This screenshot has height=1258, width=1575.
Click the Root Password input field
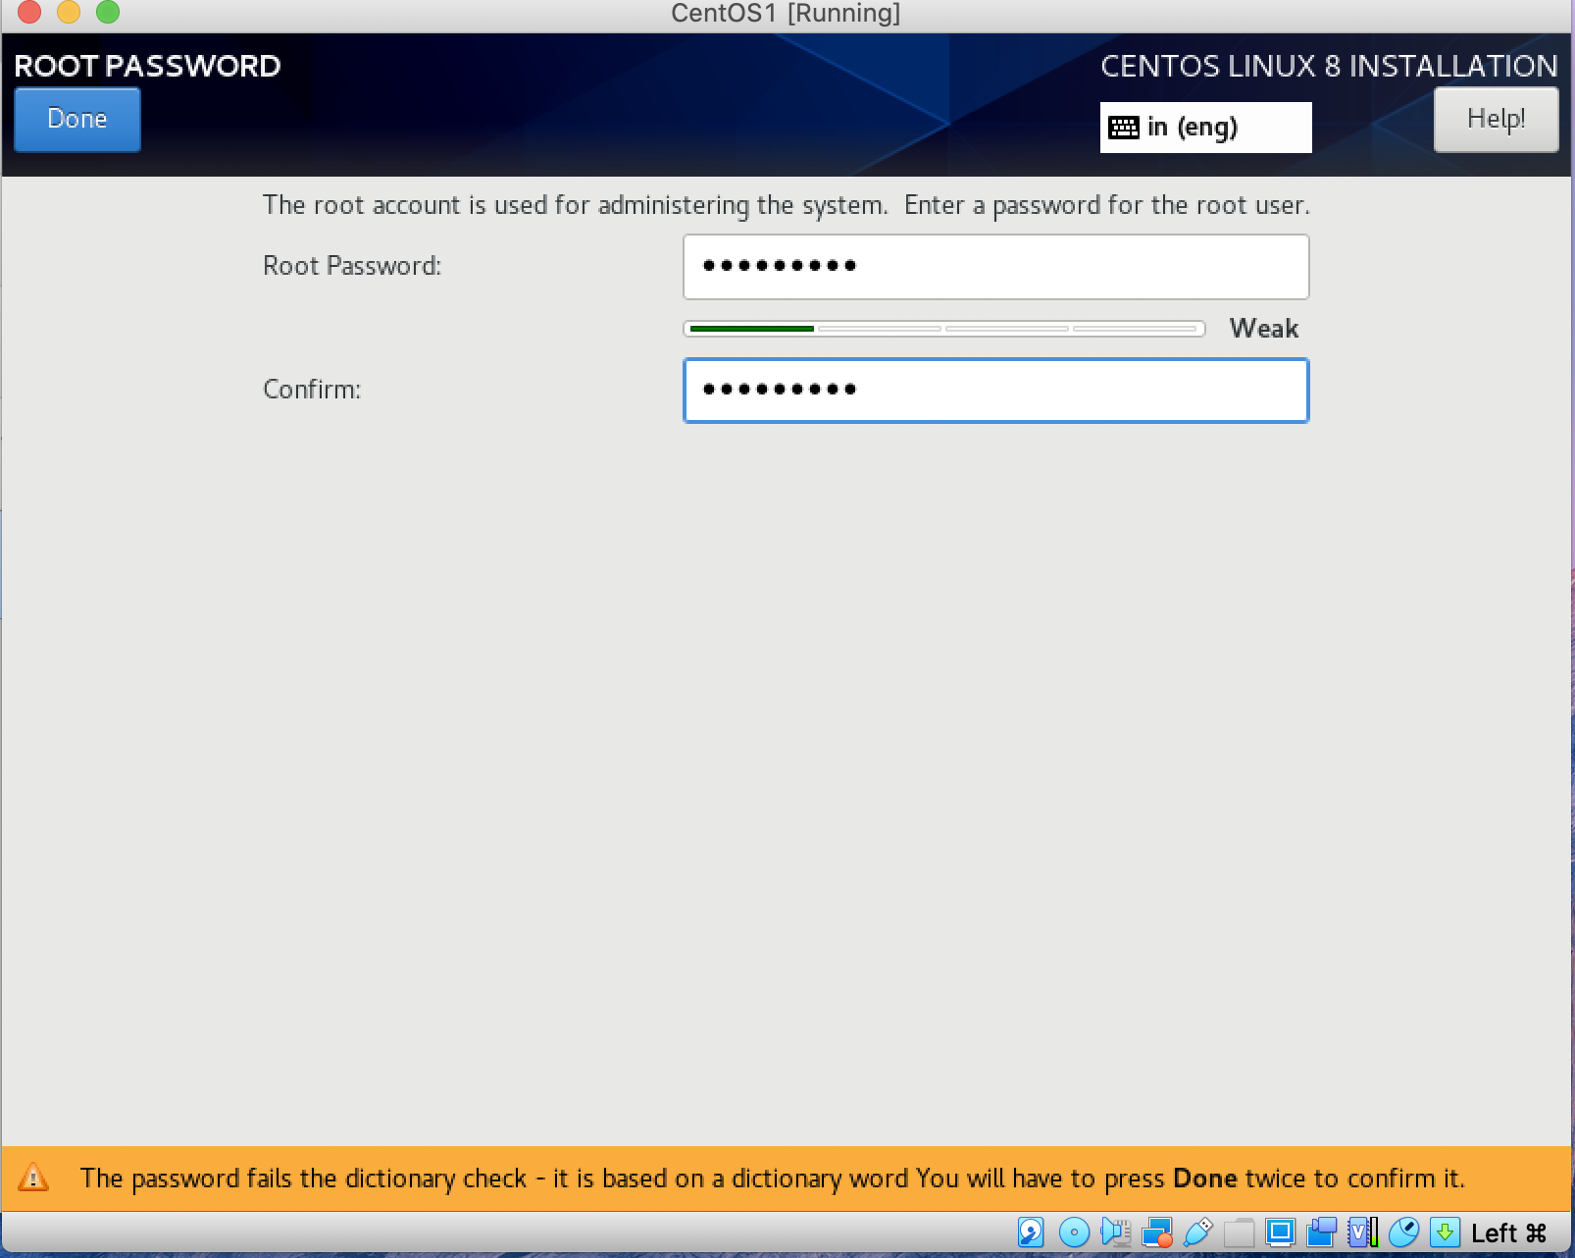tap(995, 267)
